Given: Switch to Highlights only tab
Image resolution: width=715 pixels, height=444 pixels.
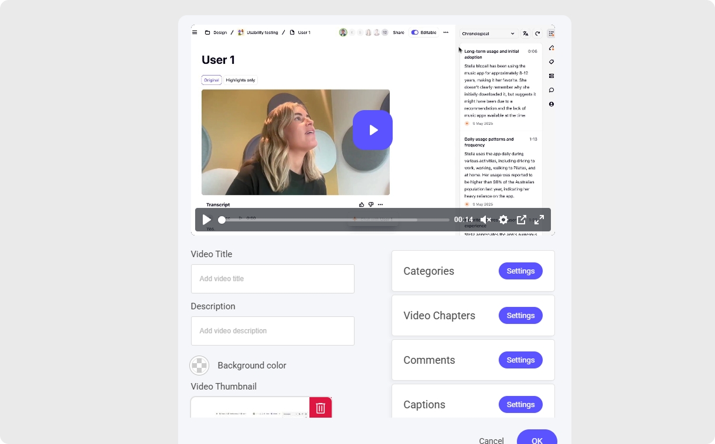Looking at the screenshot, I should tap(240, 80).
